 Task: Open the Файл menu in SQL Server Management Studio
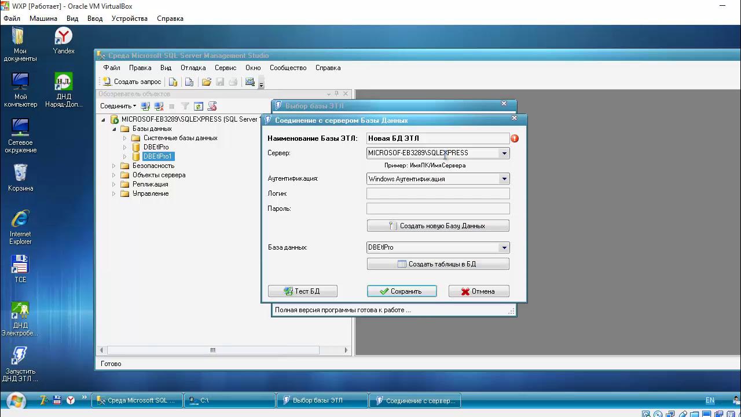click(x=112, y=68)
